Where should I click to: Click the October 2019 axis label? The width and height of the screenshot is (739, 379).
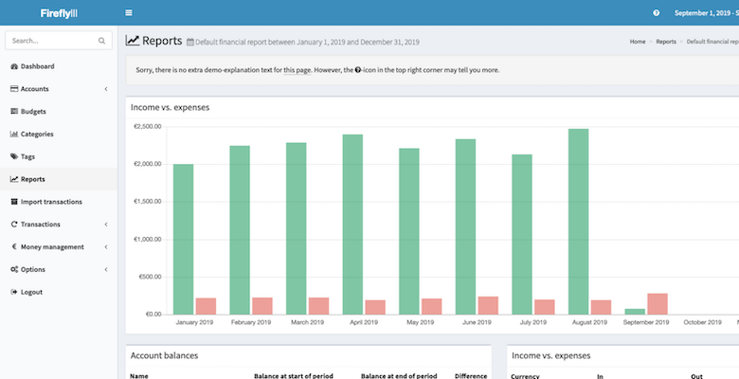[x=702, y=322]
